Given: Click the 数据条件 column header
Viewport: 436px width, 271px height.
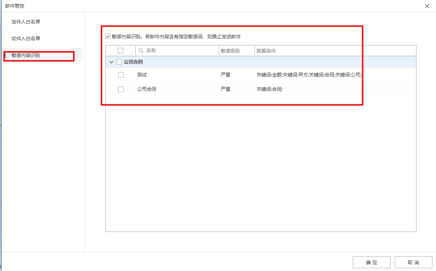Looking at the screenshot, I should 266,50.
